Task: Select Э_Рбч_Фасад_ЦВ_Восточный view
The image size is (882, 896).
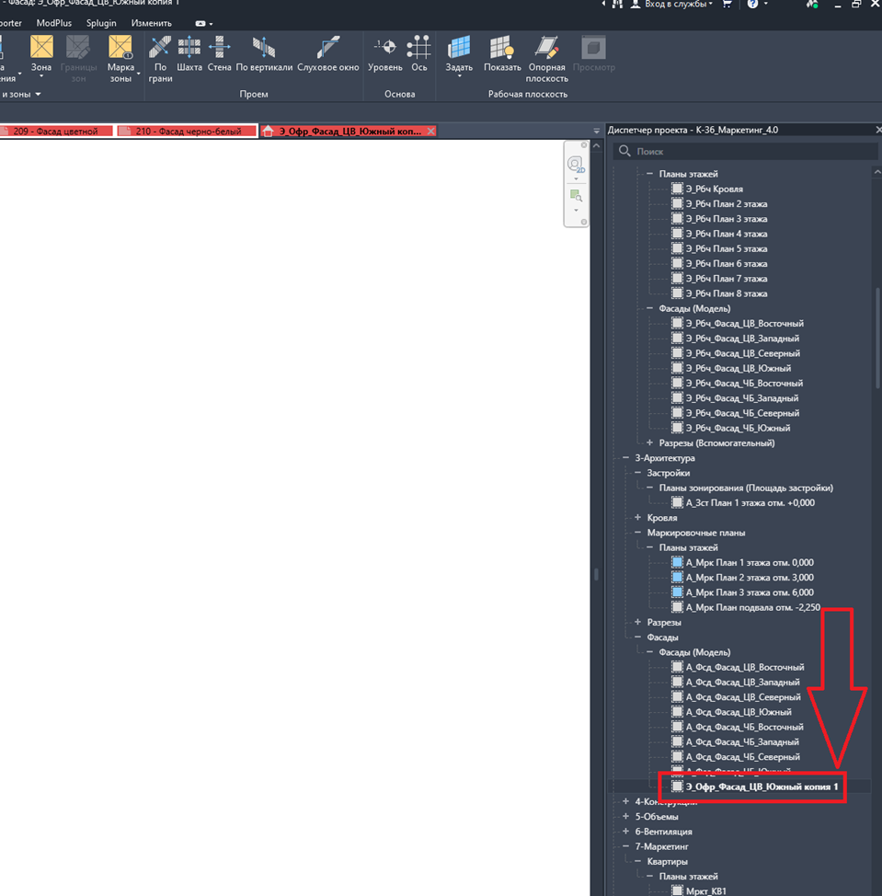Action: pos(744,323)
